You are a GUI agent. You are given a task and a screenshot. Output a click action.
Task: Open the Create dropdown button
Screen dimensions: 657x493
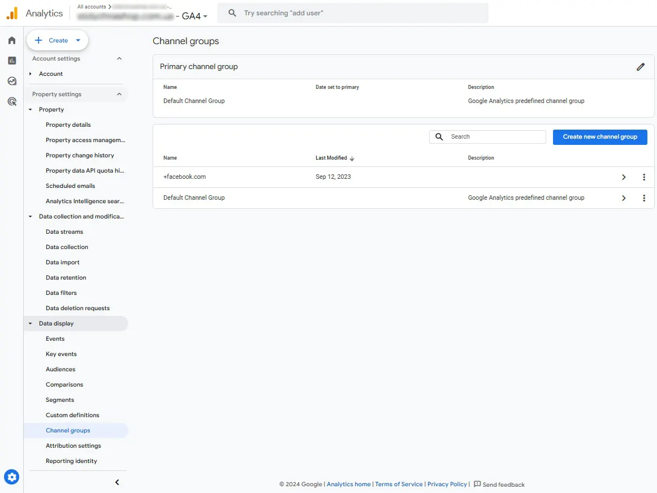[x=58, y=40]
